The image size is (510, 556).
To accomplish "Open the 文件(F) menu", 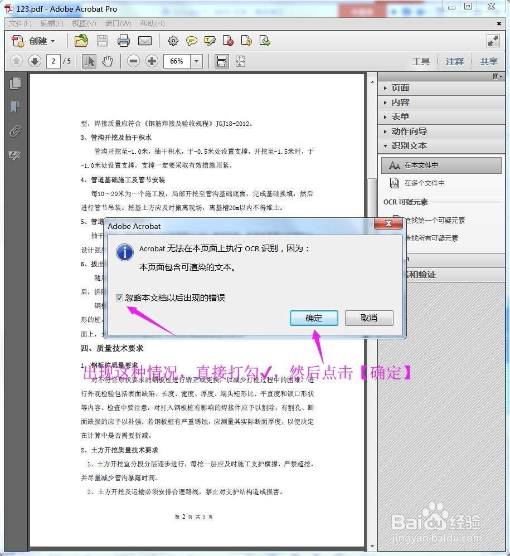I will point(20,24).
